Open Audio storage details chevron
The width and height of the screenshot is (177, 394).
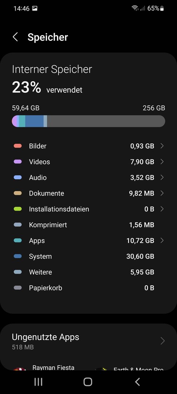point(162,178)
